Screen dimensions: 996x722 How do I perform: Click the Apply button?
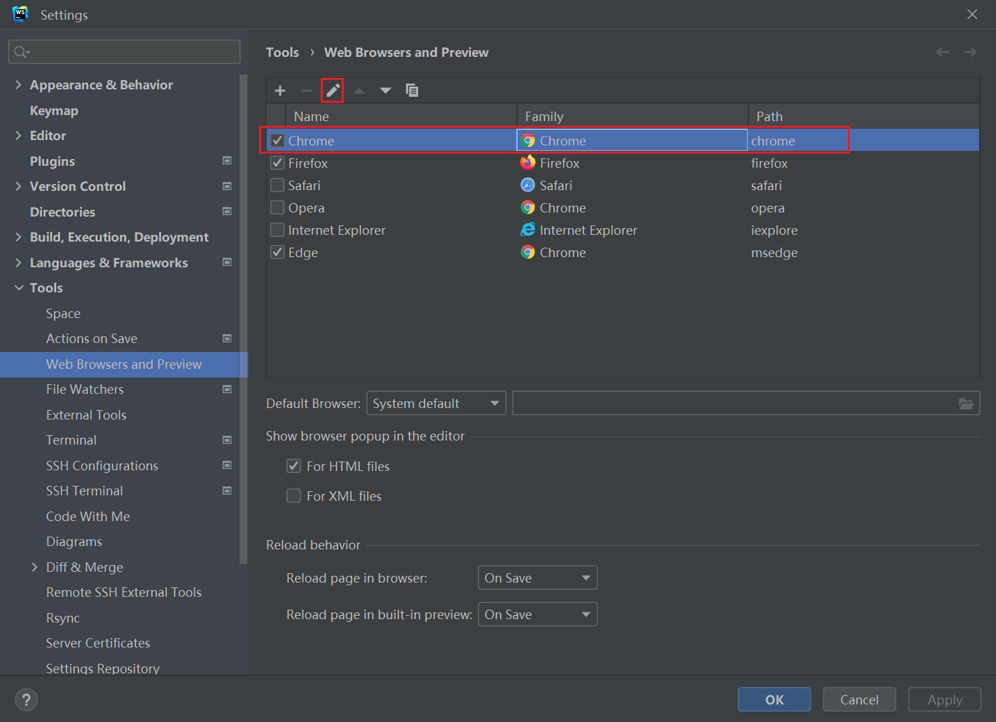pyautogui.click(x=945, y=700)
